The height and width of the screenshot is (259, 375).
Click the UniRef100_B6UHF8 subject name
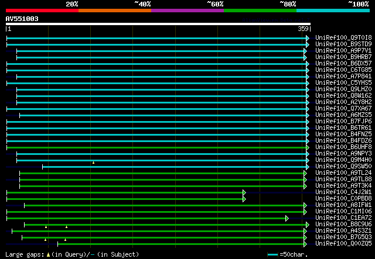pos(343,147)
